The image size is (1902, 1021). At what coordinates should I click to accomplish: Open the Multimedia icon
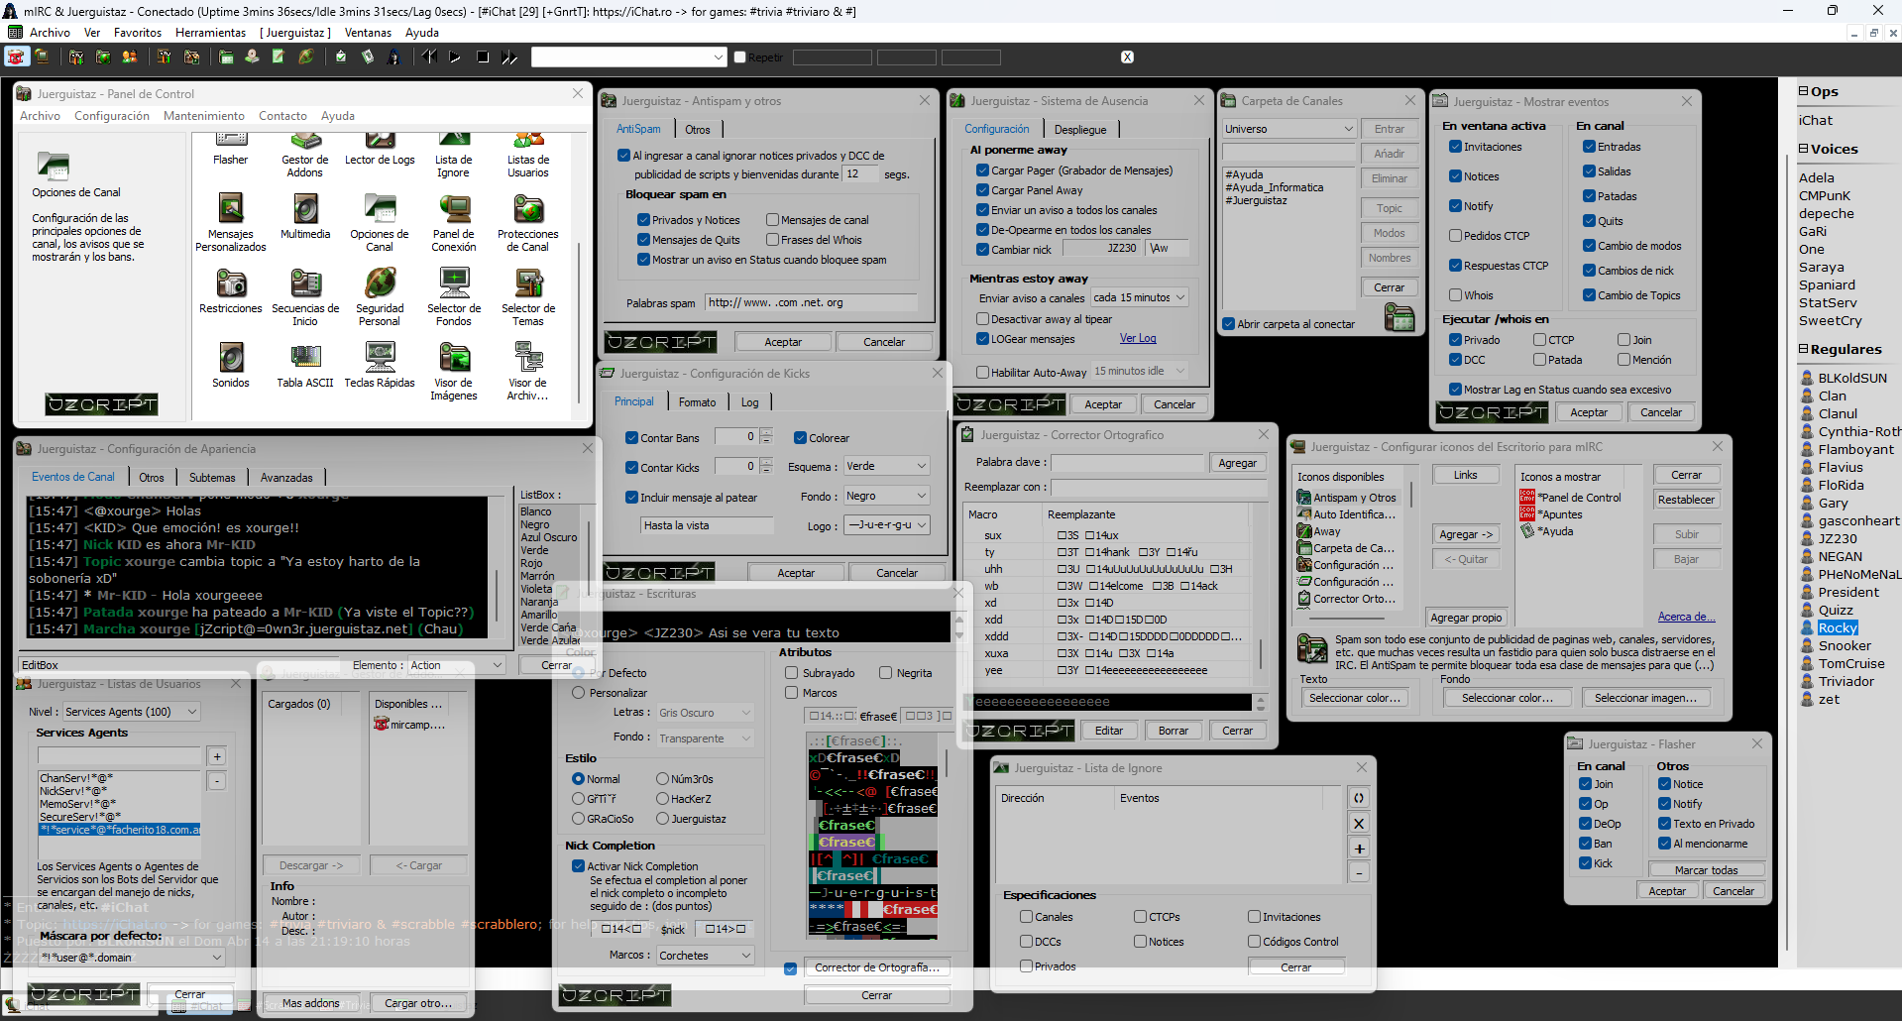tap(305, 216)
